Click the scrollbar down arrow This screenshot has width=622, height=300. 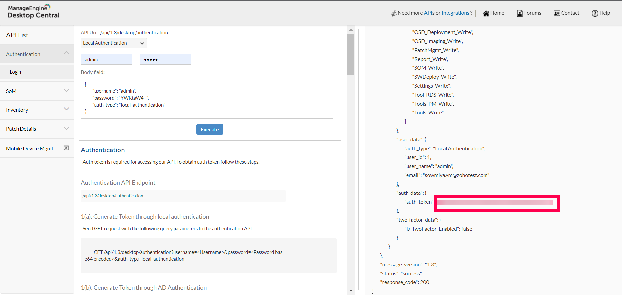tap(351, 291)
